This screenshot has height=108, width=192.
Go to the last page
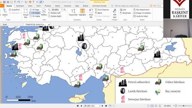pos(106,106)
